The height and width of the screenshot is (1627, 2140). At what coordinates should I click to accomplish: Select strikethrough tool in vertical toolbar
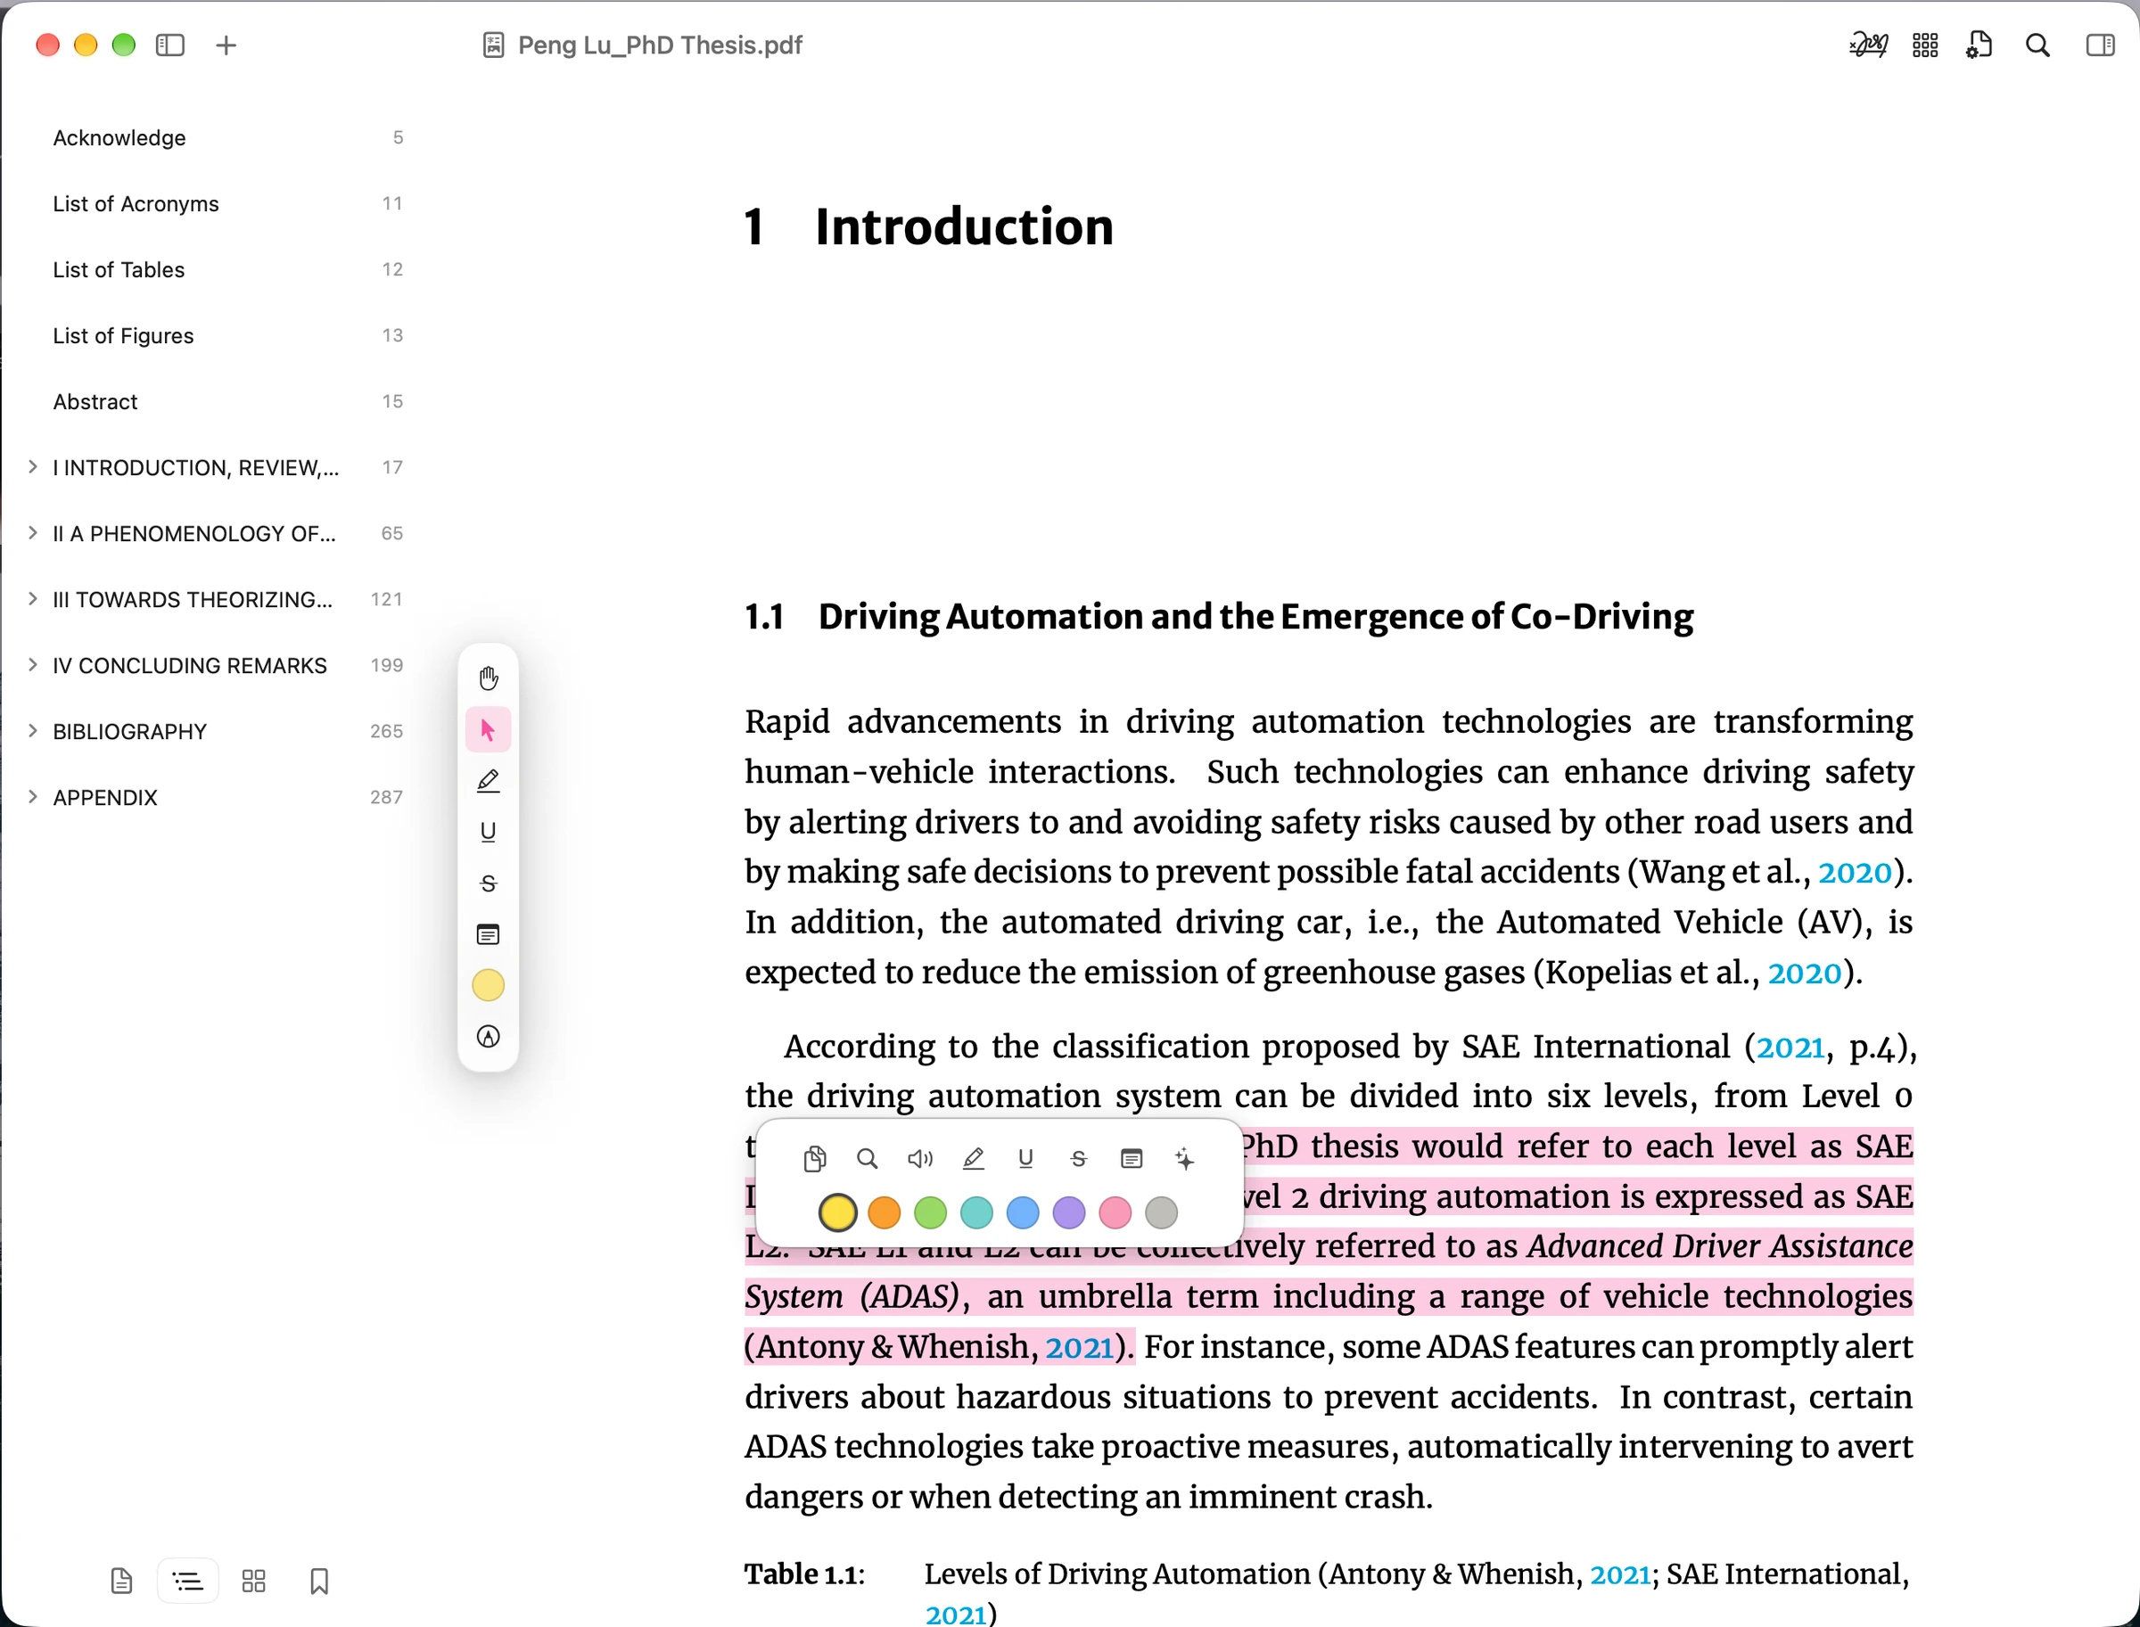pyautogui.click(x=489, y=883)
